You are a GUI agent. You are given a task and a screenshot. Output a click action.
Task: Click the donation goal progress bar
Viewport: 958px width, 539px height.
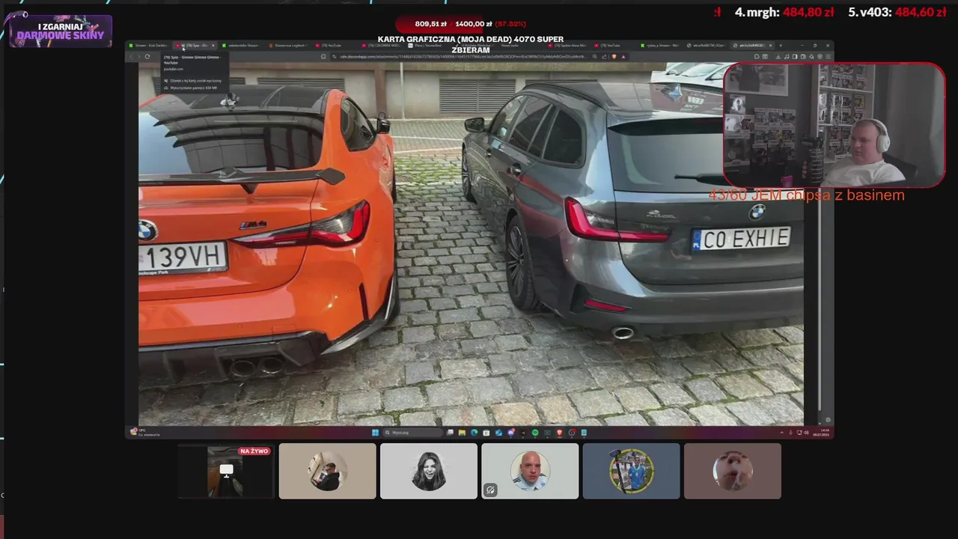pyautogui.click(x=470, y=24)
